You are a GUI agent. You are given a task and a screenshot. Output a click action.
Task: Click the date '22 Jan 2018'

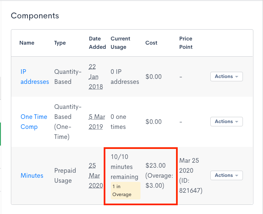pos(96,77)
